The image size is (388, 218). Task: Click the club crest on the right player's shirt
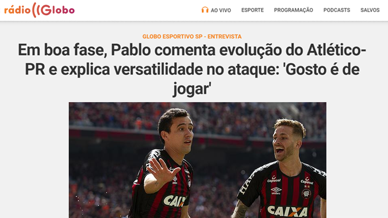point(307,194)
